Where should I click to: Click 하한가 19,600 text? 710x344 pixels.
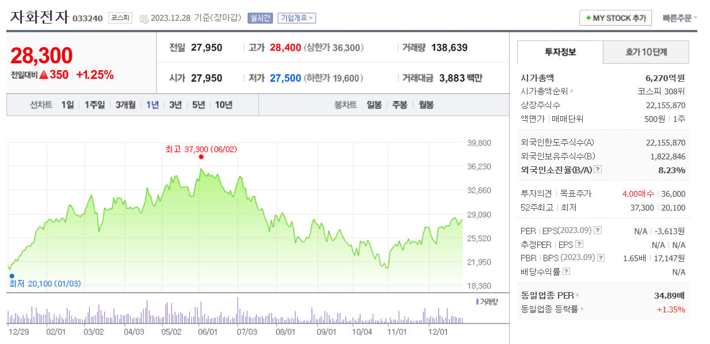333,78
